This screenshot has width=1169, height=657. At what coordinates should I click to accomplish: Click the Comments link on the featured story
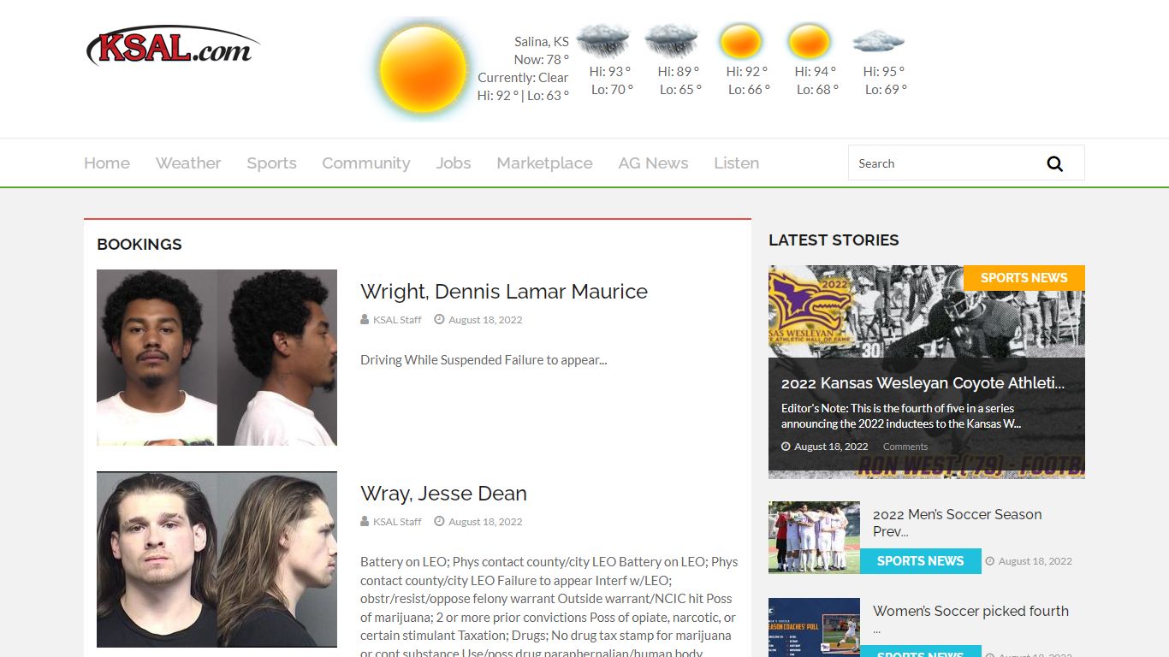pyautogui.click(x=905, y=447)
